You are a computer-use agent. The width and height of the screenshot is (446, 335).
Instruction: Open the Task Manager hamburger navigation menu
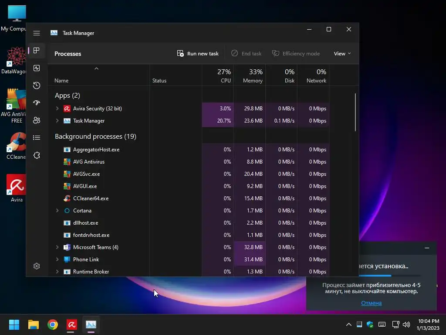37,33
